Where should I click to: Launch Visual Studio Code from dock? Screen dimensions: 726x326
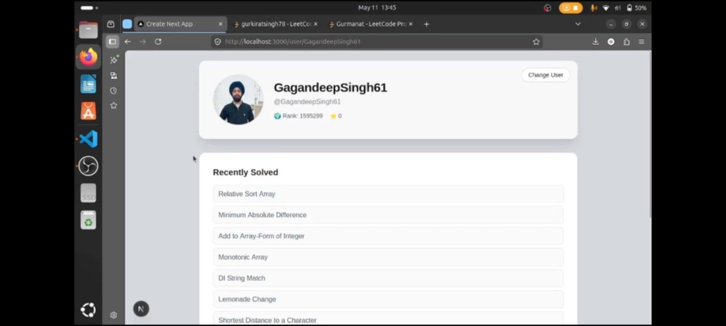click(x=88, y=139)
